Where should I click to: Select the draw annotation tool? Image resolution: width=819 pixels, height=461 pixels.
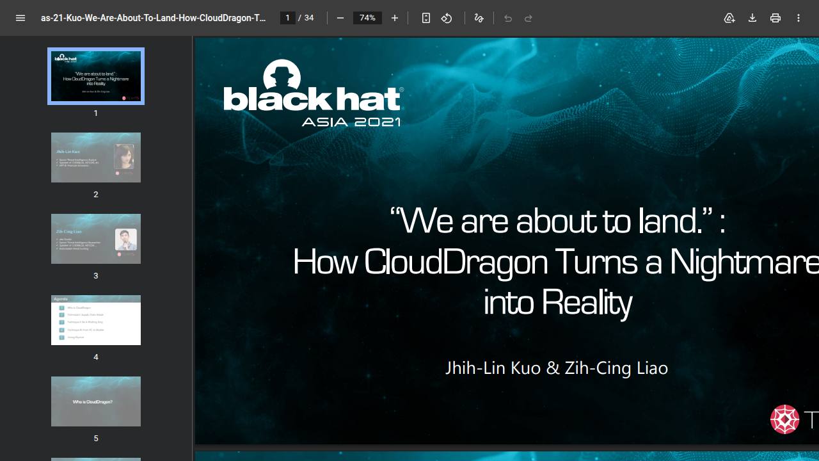tap(479, 18)
